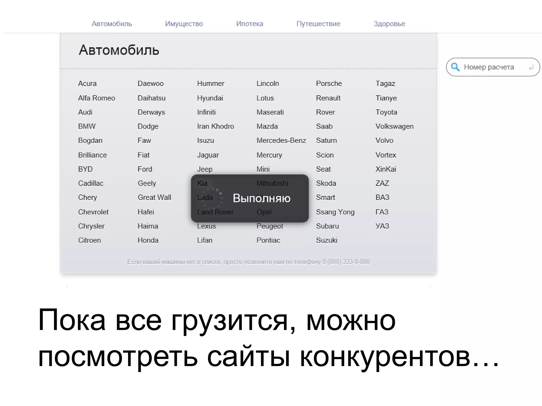
Task: Focus the Номер расчета input field
Action: coord(493,67)
